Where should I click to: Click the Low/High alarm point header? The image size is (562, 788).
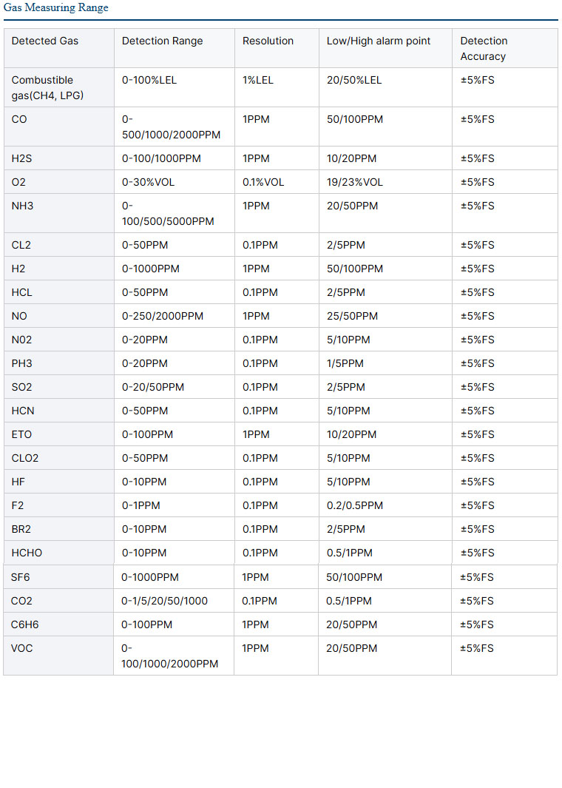378,41
